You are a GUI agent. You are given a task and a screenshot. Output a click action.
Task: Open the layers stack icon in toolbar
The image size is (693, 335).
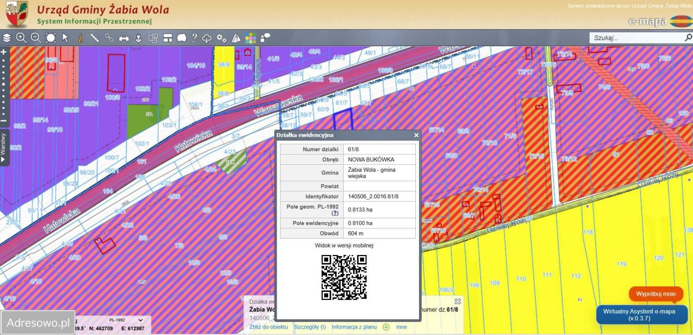click(x=6, y=38)
